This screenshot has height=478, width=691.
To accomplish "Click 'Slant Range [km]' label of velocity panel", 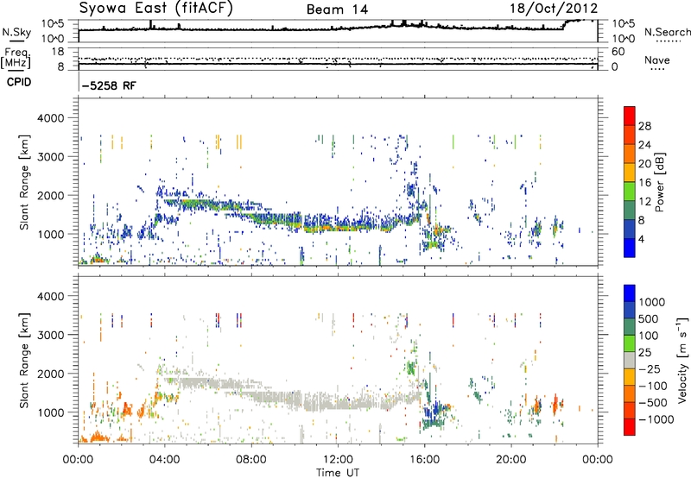I will click(x=24, y=360).
